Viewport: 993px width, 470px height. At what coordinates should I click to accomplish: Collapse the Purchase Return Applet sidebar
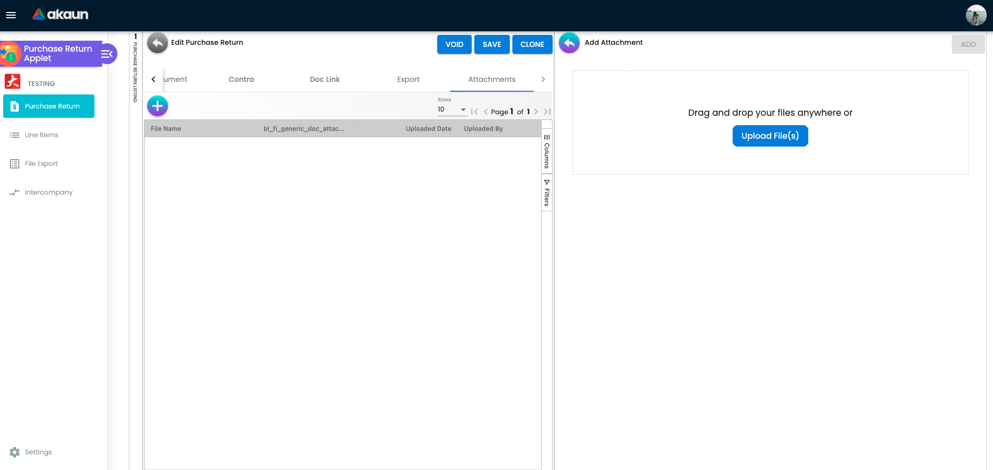[107, 54]
